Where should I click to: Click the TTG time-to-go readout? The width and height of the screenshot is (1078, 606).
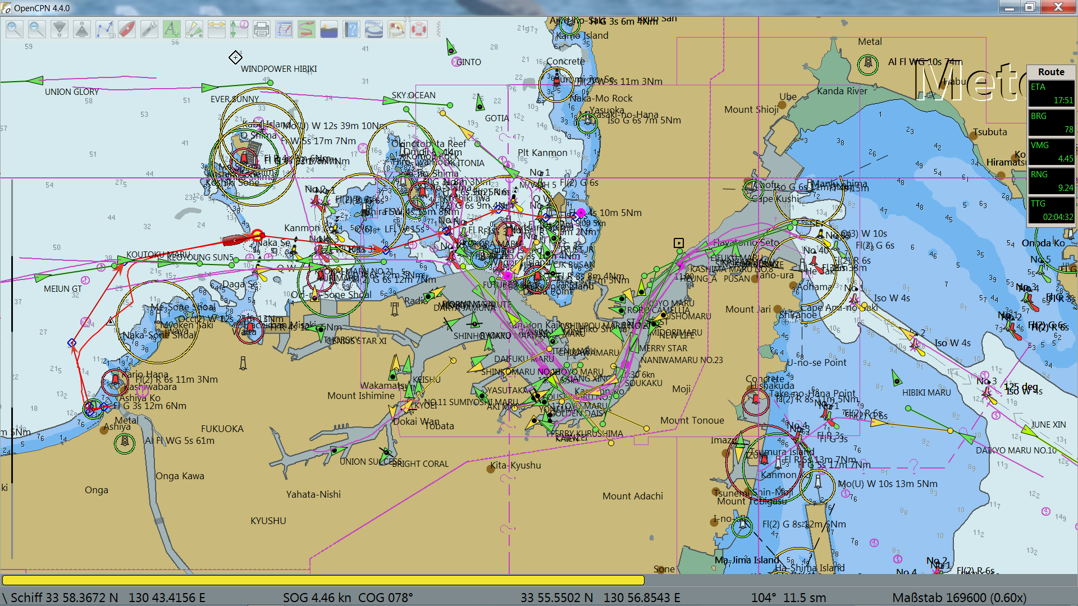coord(1052,211)
